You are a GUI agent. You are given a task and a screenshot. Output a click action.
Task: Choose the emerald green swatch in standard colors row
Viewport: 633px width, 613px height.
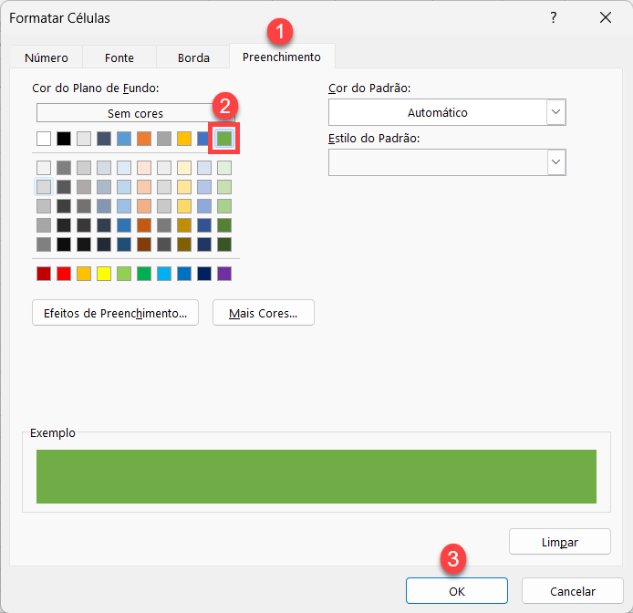[x=144, y=274]
